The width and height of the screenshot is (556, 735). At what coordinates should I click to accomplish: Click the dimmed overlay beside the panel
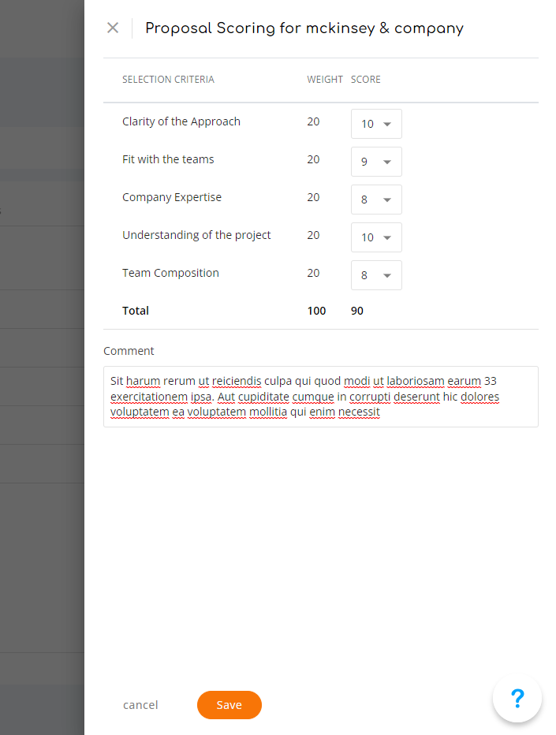pyautogui.click(x=42, y=367)
